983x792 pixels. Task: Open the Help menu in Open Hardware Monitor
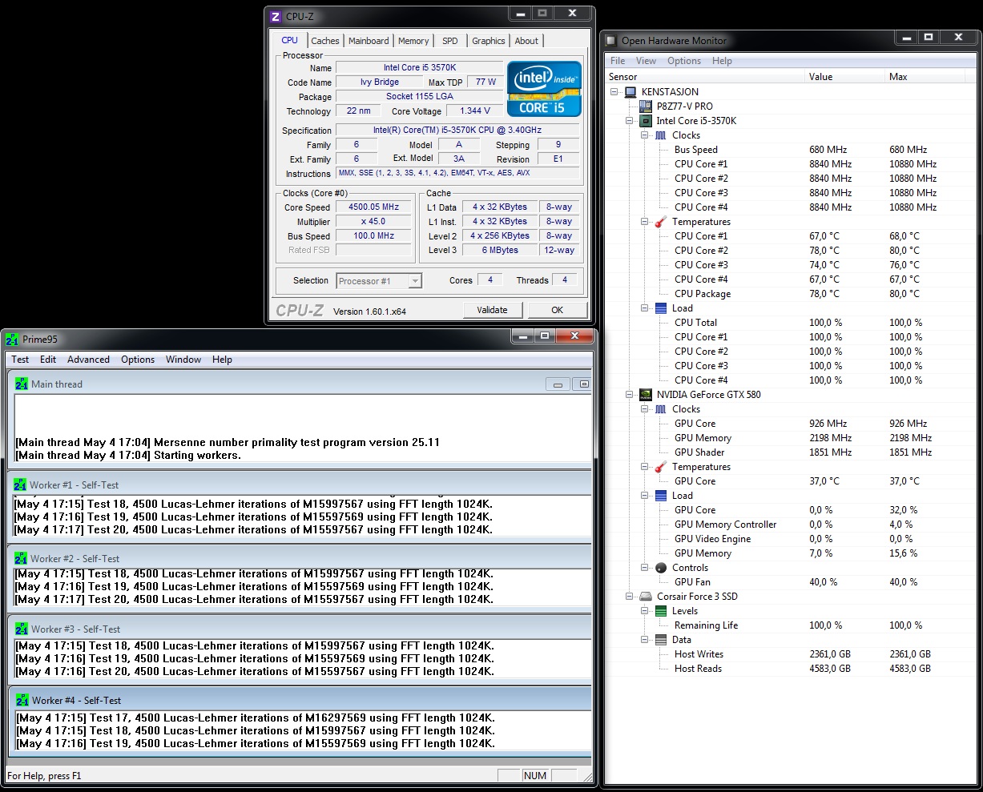click(x=722, y=61)
